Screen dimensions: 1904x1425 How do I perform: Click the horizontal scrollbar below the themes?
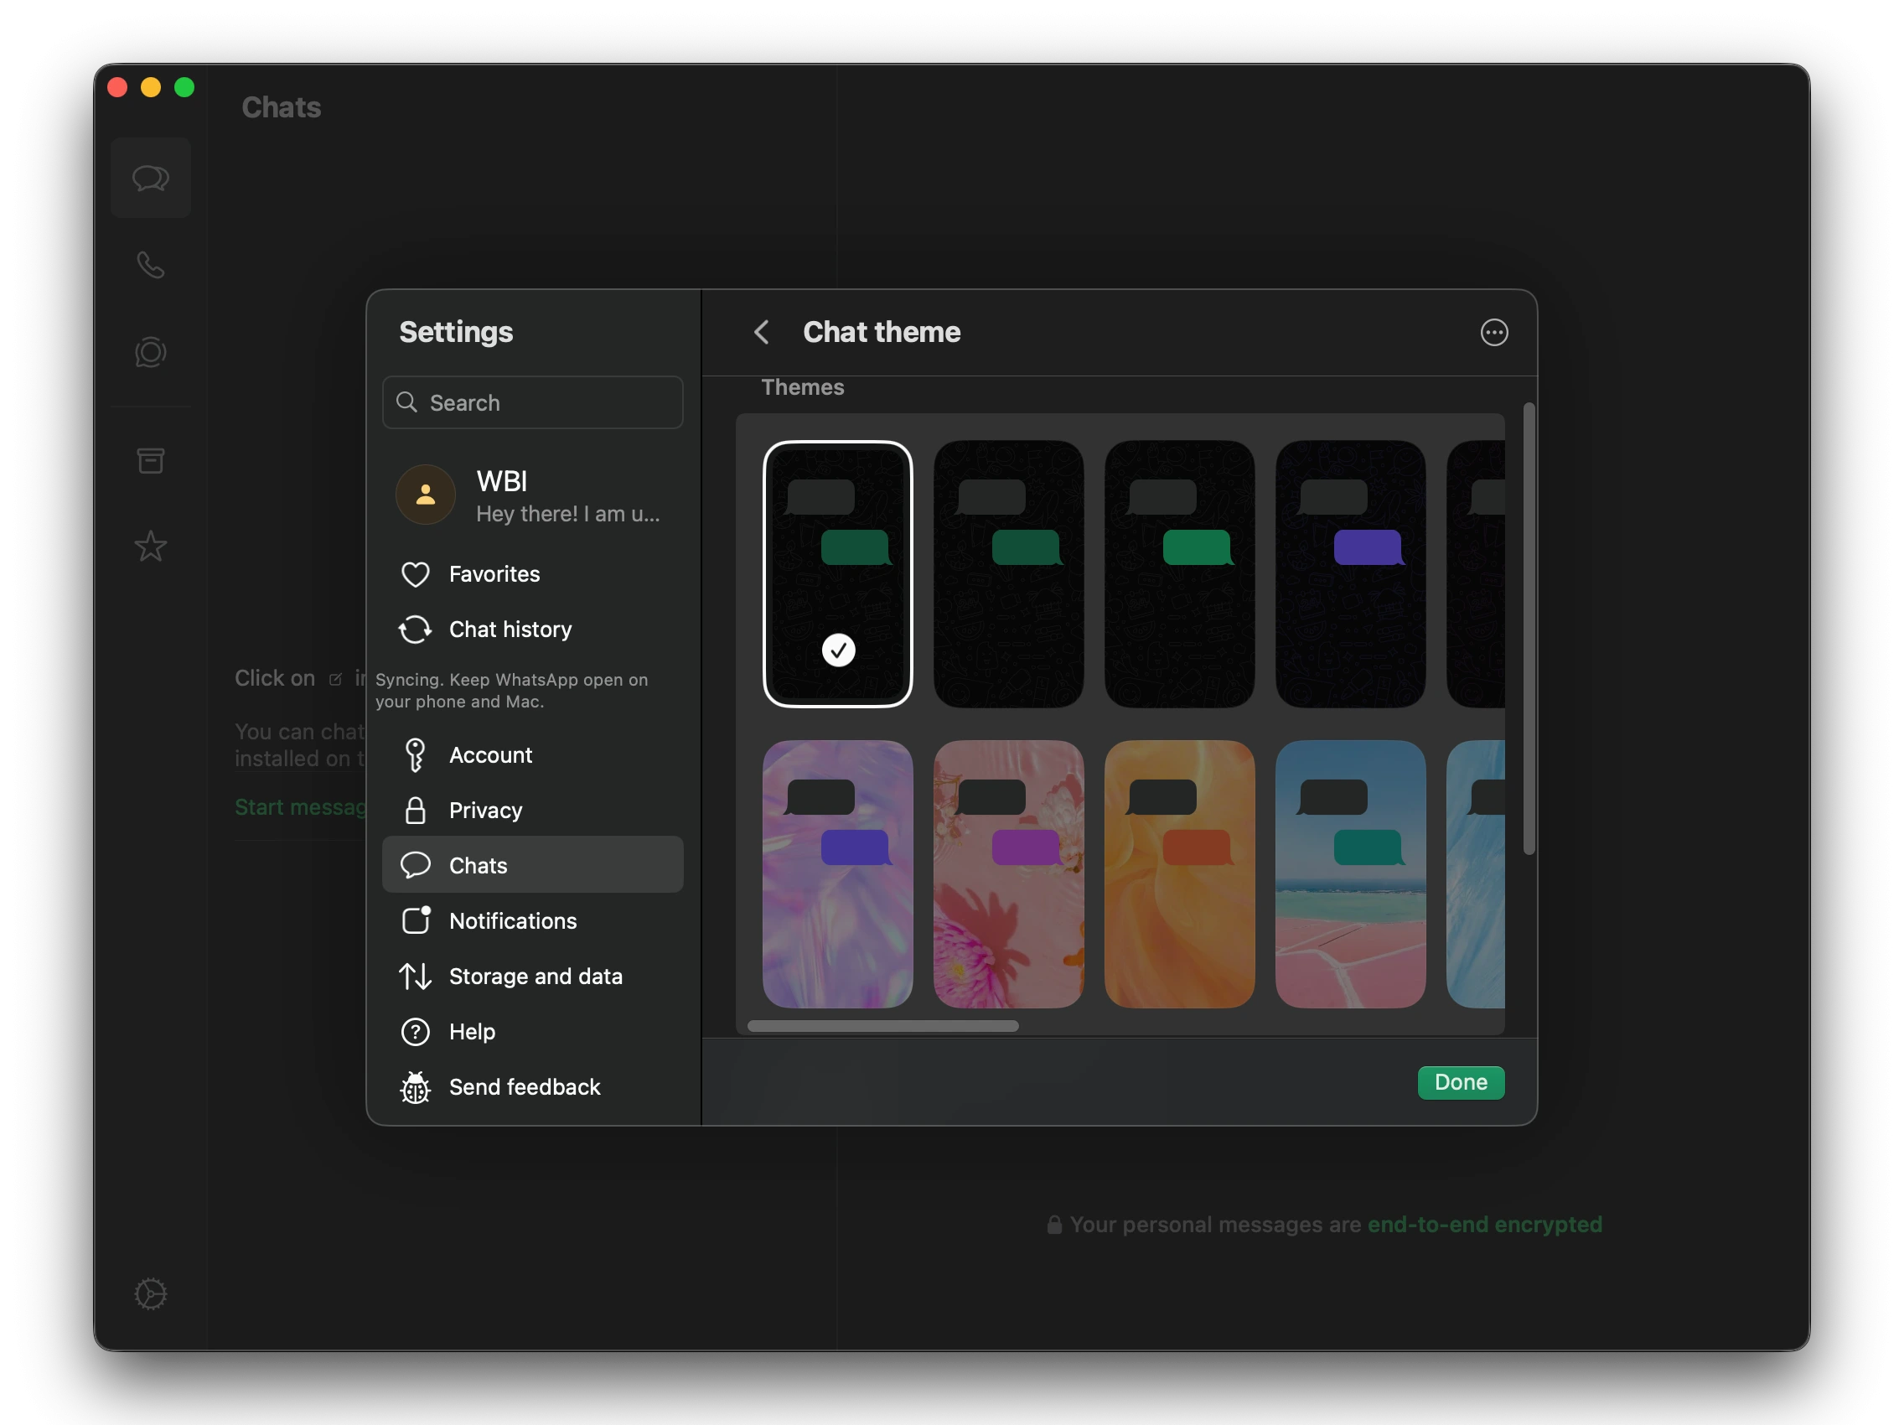point(882,1024)
